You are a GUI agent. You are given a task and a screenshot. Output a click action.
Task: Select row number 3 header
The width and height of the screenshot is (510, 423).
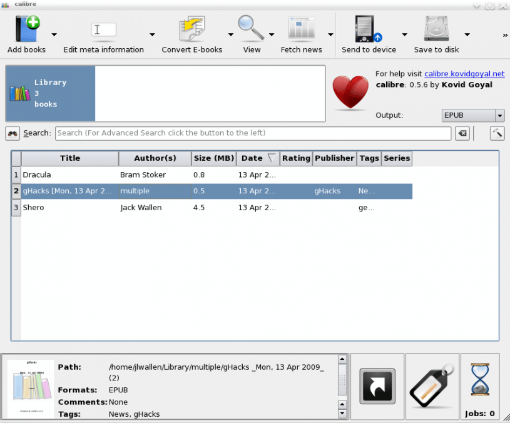pyautogui.click(x=16, y=208)
